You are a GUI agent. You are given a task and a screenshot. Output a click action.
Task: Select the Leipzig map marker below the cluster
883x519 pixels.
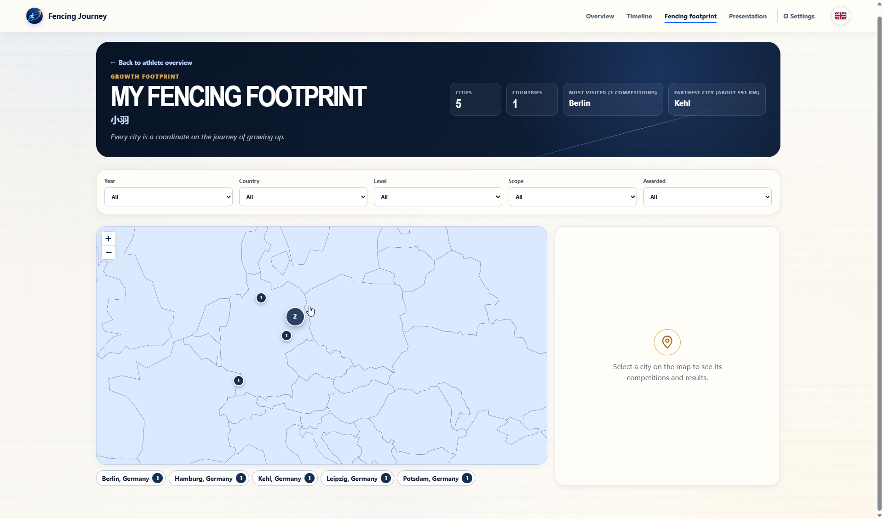tap(287, 336)
